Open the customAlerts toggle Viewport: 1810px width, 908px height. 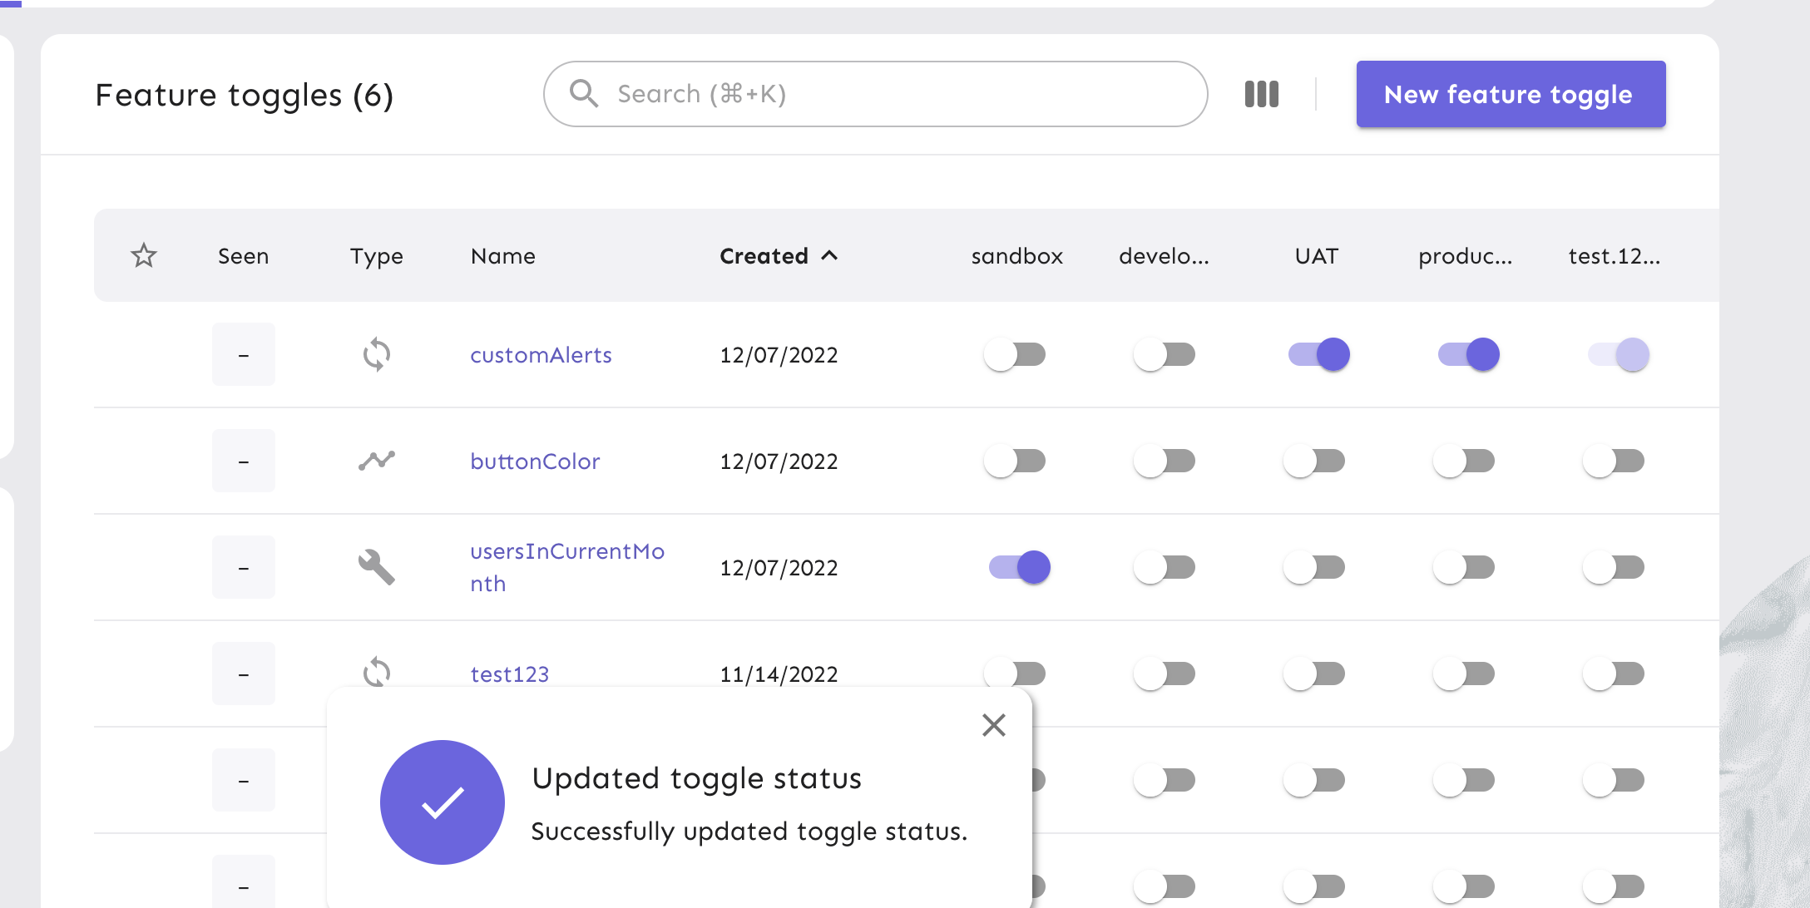click(x=541, y=355)
